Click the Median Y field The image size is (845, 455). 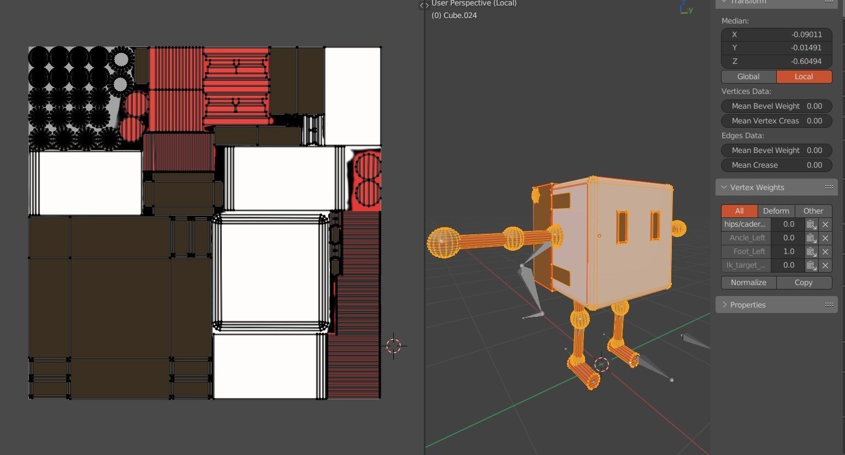777,48
